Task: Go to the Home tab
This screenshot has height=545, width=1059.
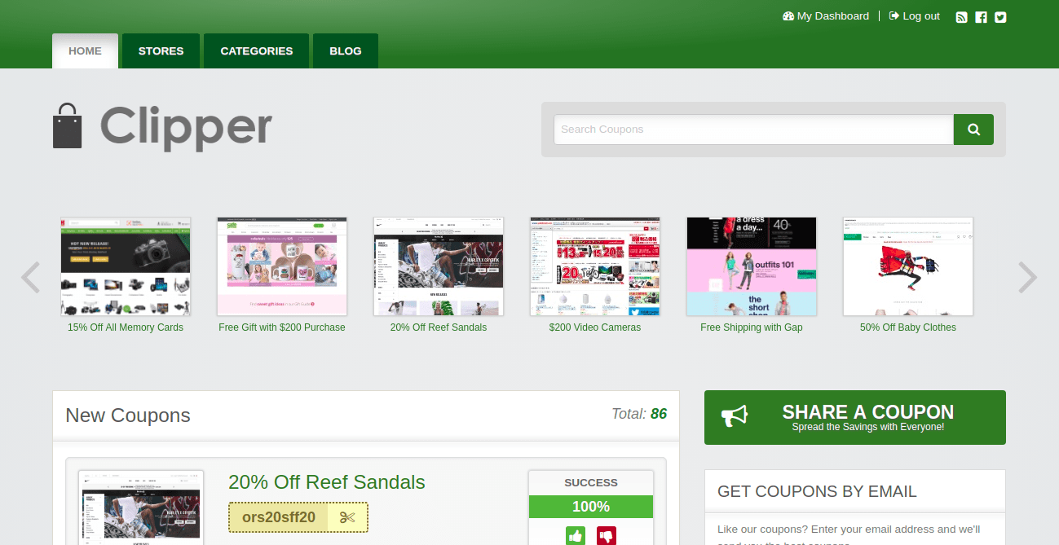Action: click(x=85, y=51)
